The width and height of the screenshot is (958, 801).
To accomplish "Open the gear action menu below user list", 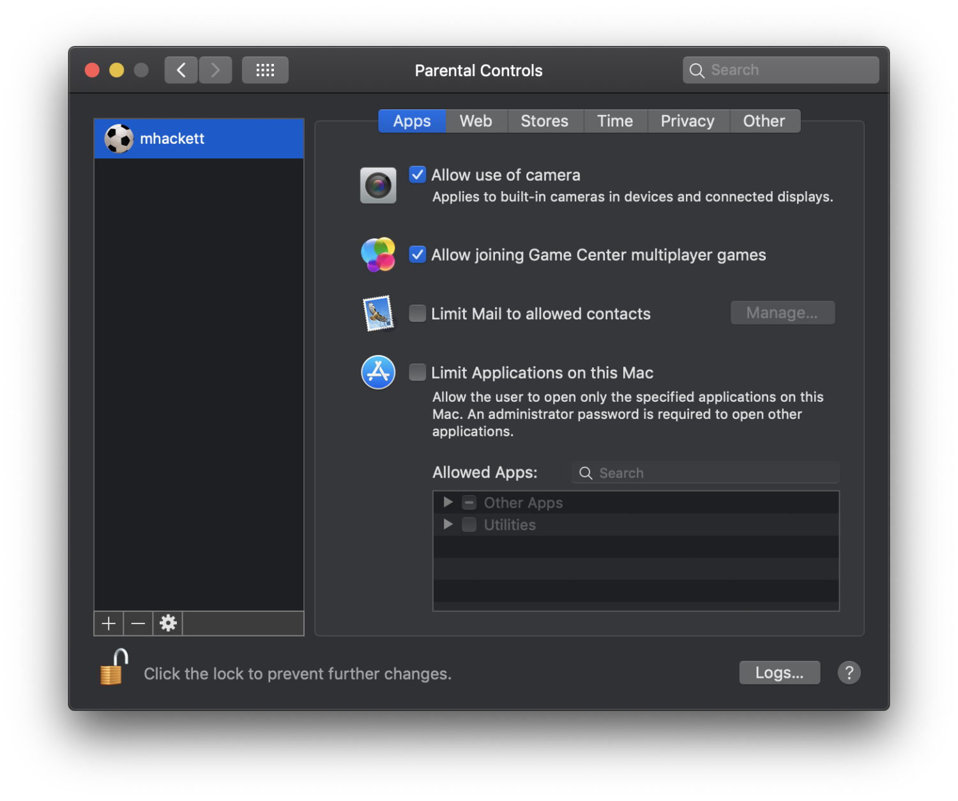I will click(167, 623).
